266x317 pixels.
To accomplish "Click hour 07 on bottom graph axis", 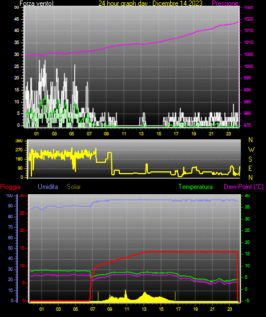I will pyautogui.click(x=92, y=309).
